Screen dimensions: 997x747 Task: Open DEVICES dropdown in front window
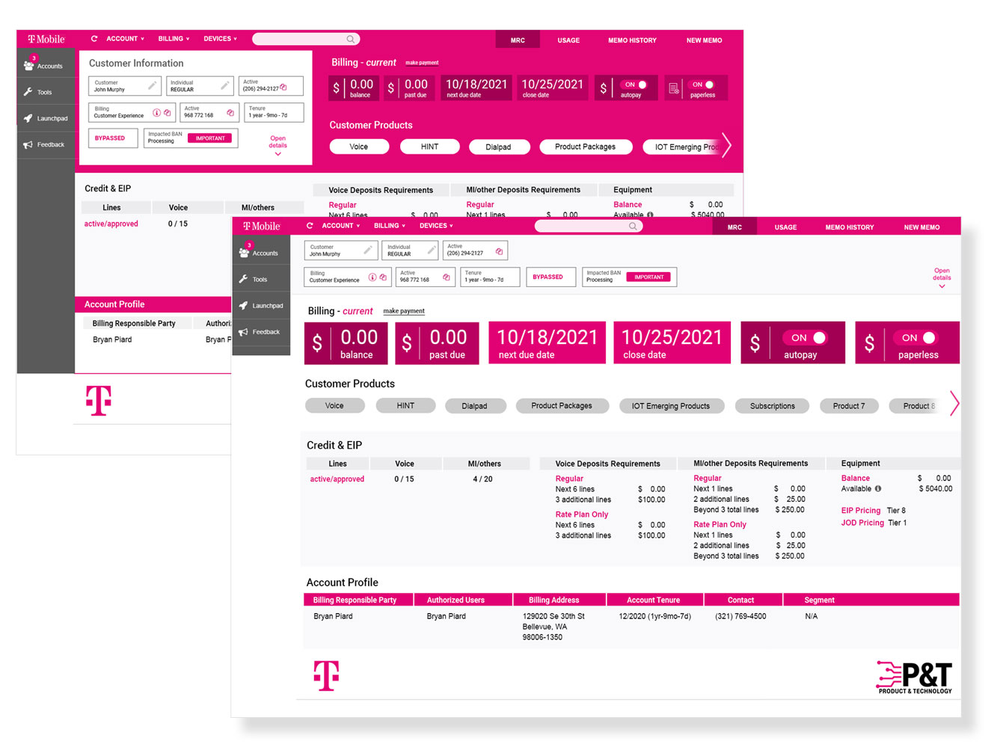(x=436, y=226)
